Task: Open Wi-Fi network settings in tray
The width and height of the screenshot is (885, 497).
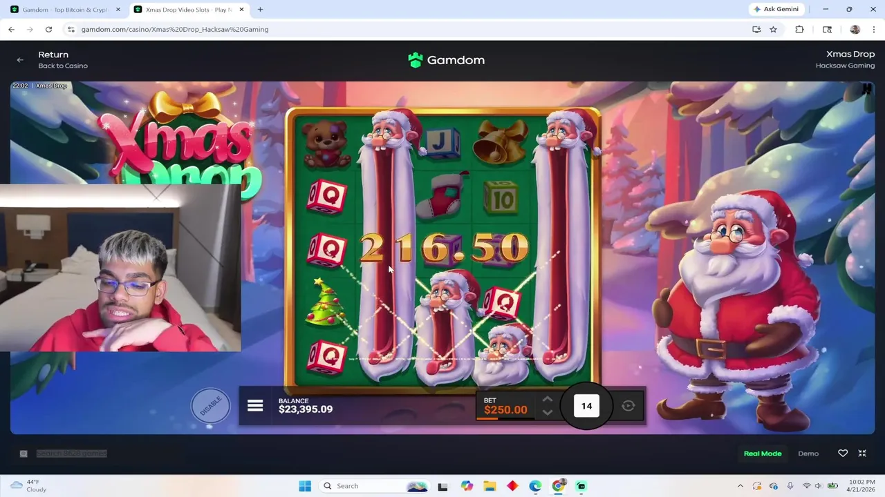Action: coord(806,486)
